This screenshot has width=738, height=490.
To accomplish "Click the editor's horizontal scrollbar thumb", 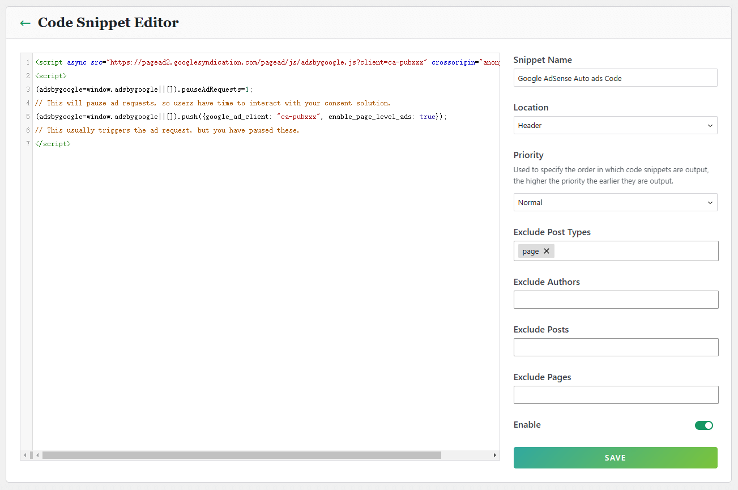I will pos(241,455).
